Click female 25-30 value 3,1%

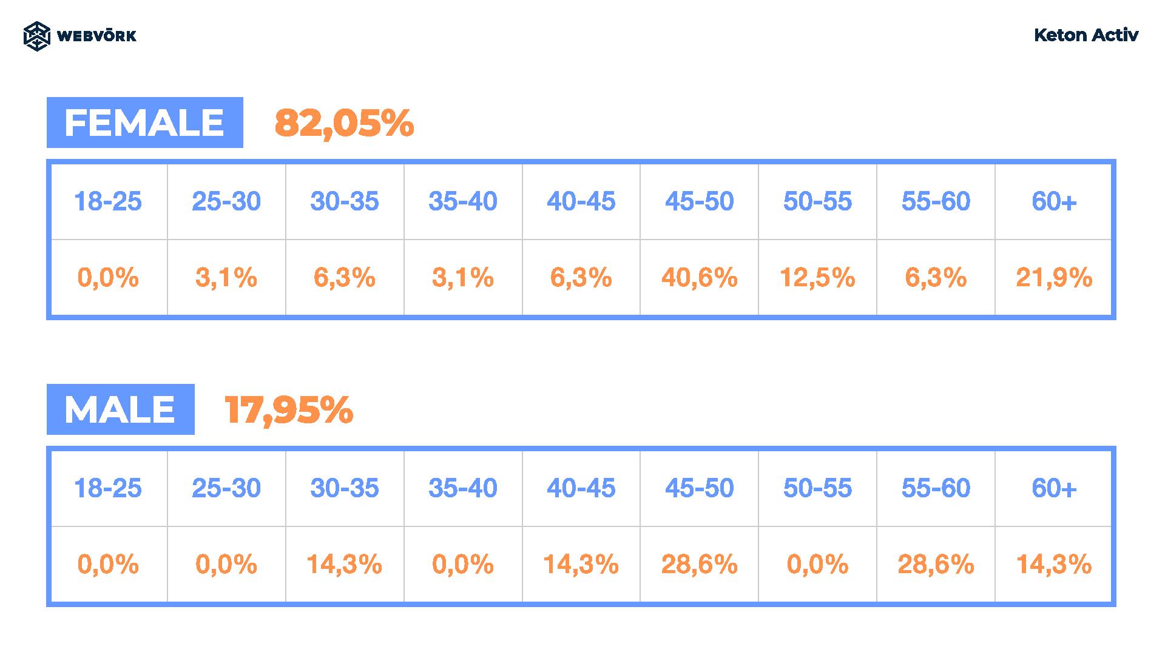pos(226,278)
